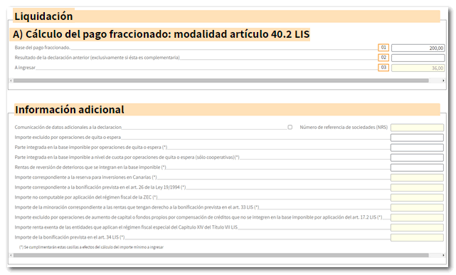Click the Importe excluido por quita o espera field

click(417, 137)
